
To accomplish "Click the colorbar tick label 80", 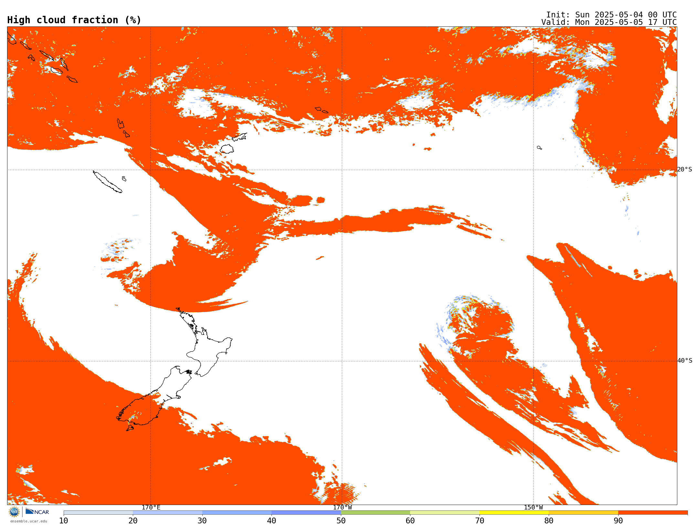I will (549, 521).
